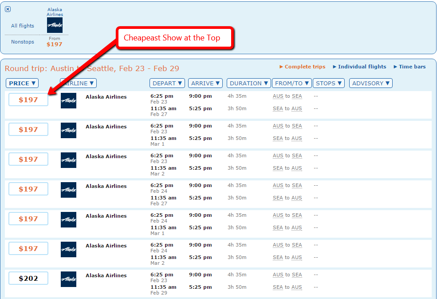Image resolution: width=437 pixels, height=299 pixels.
Task: Click the Alaska logo in the first flight row
Action: click(x=68, y=100)
